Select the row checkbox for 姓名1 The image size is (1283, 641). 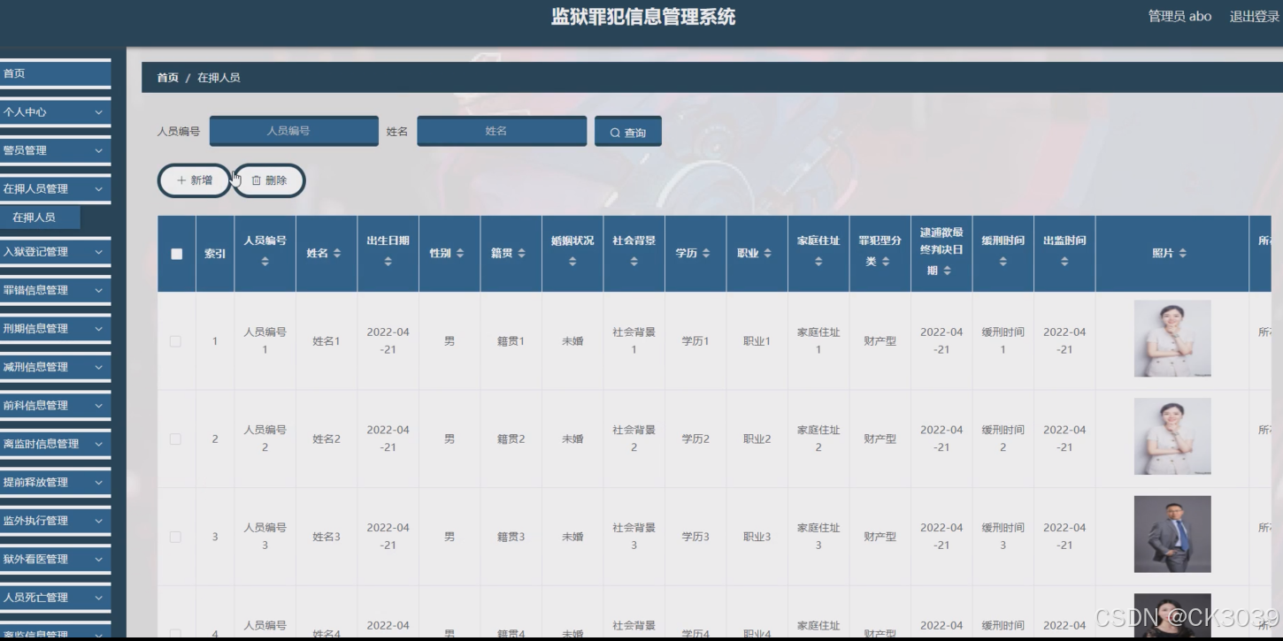(175, 341)
